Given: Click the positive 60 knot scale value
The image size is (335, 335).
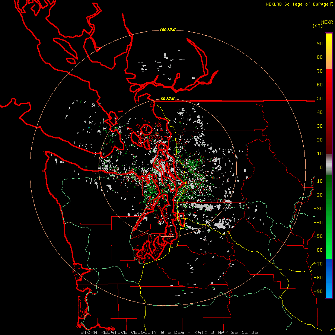Looking at the screenshot, I should tap(320, 84).
